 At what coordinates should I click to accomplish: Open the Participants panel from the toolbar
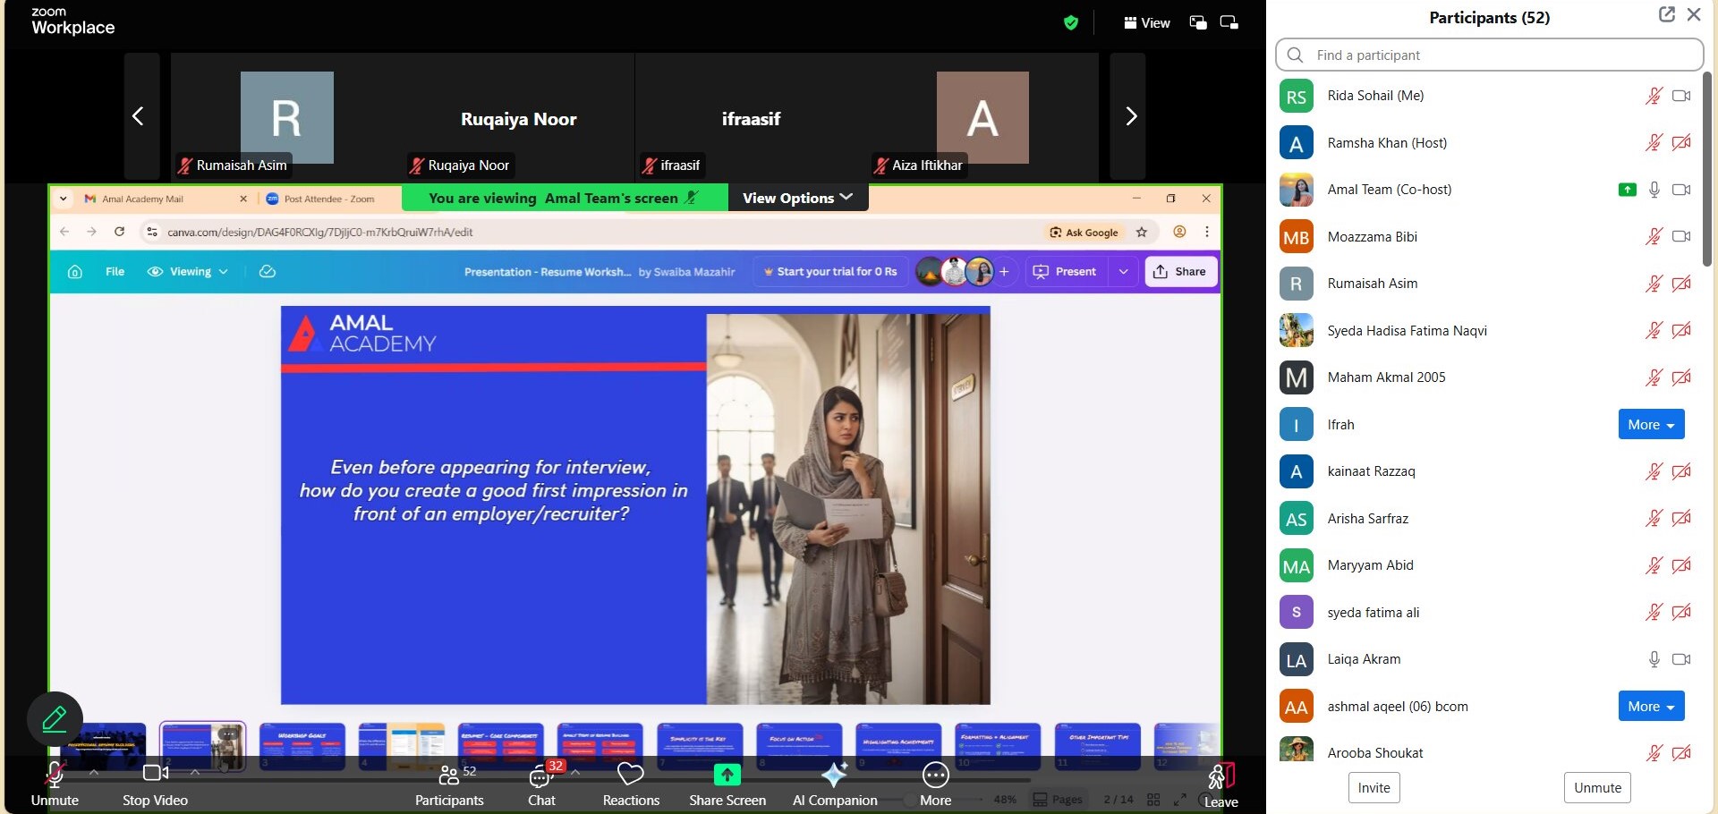(449, 775)
